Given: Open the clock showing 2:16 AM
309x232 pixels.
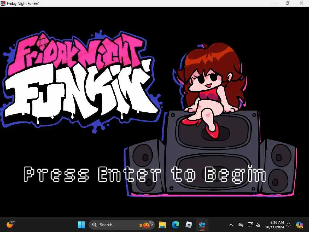Looking at the screenshot, I should (x=277, y=222).
